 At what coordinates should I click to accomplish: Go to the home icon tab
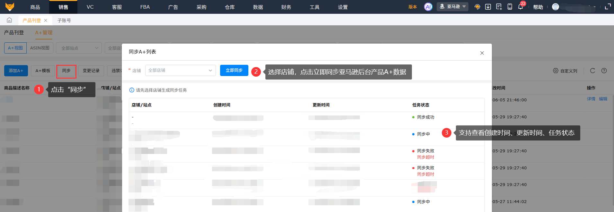point(9,20)
